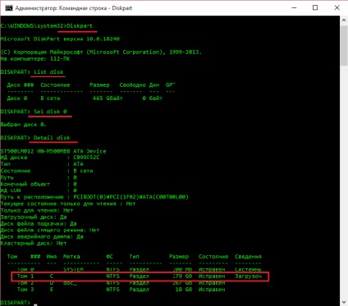Click the 'ST500LM012 HN-M500MBB ATA Device' line
The image size is (348, 306).
(x=53, y=151)
